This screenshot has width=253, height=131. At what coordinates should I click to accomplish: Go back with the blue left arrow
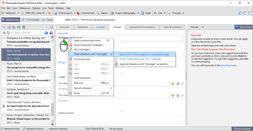coord(46,33)
